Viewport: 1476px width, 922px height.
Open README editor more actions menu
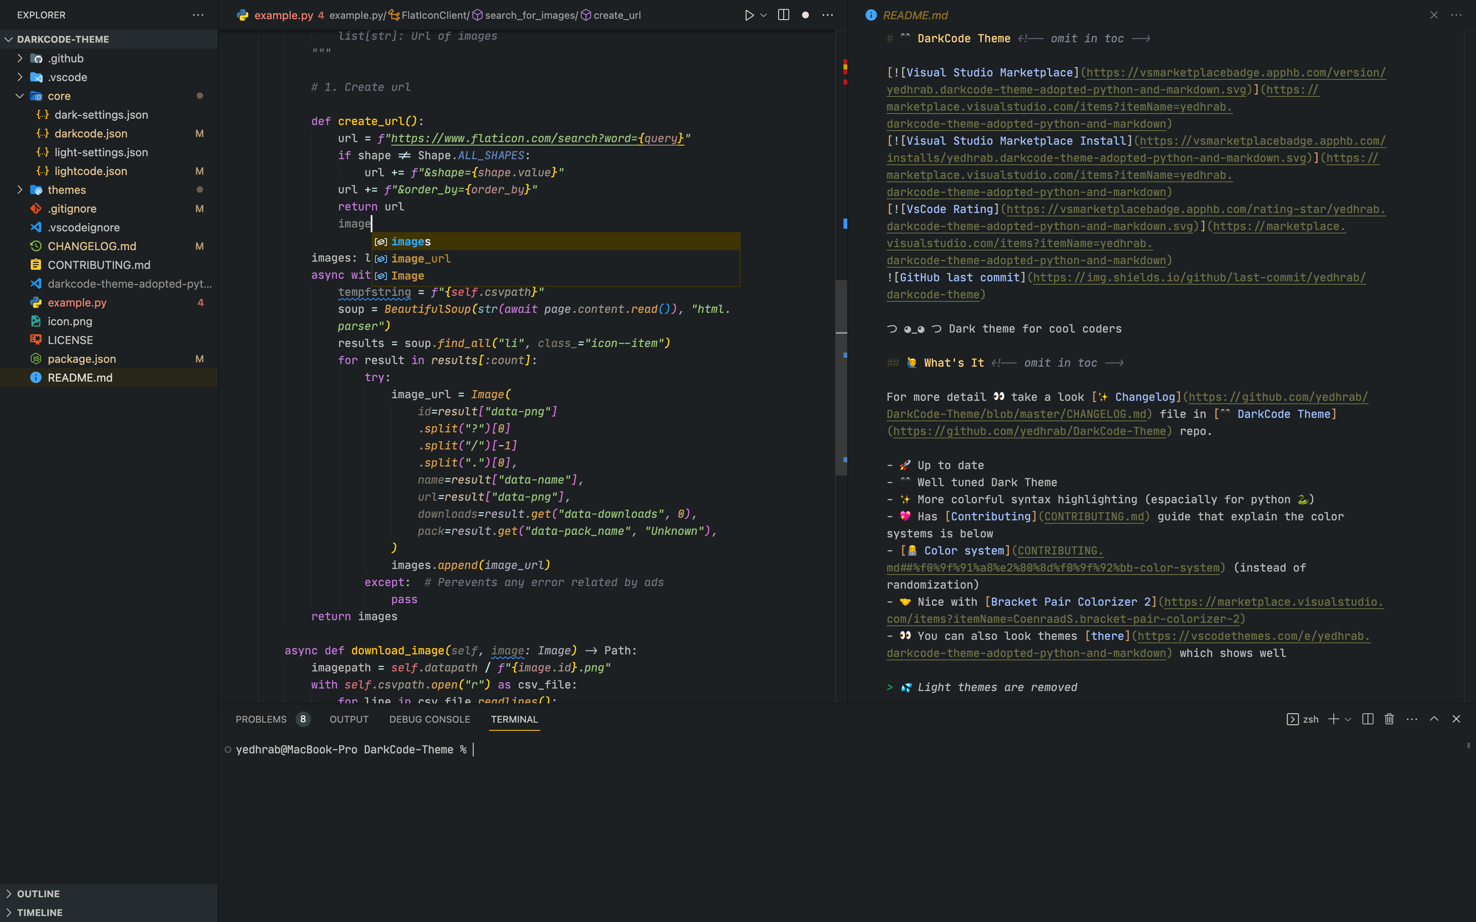(x=1456, y=15)
